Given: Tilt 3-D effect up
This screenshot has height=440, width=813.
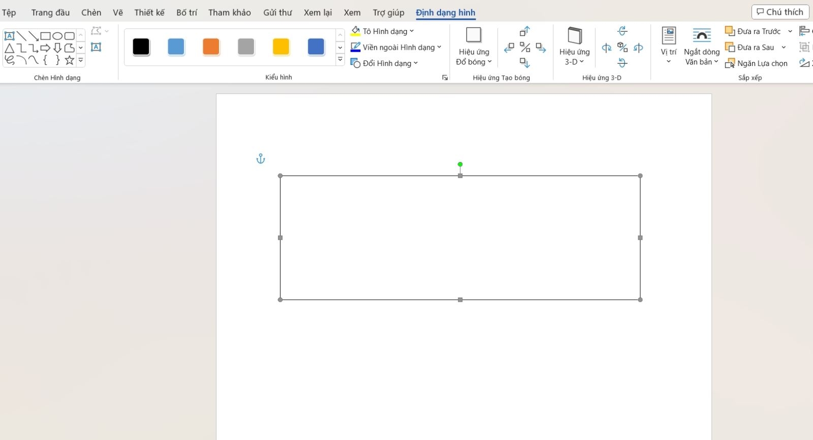Looking at the screenshot, I should click(x=622, y=31).
